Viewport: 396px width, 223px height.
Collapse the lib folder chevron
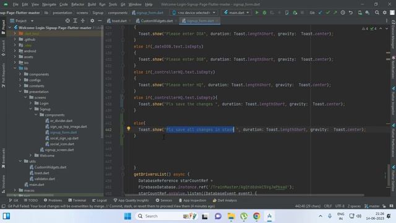tap(15, 68)
